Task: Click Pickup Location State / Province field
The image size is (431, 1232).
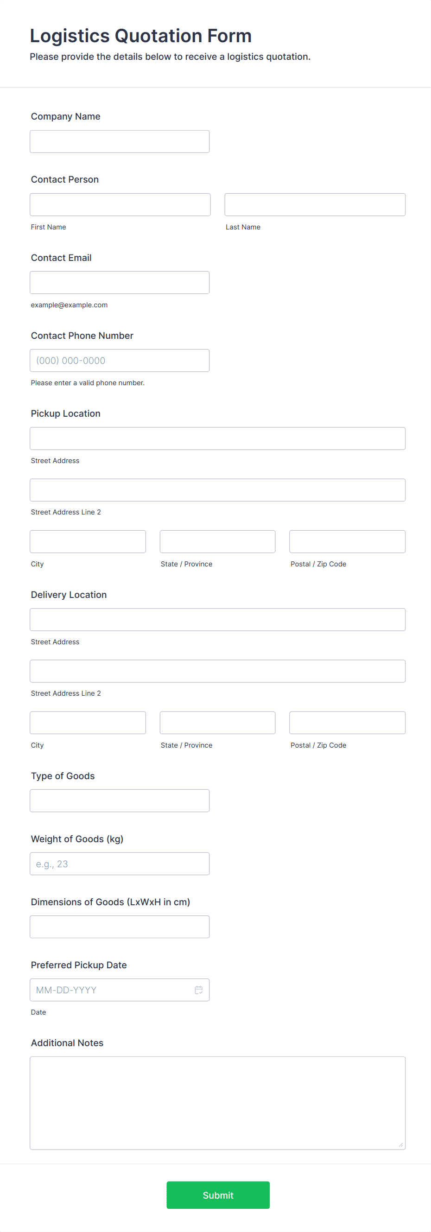Action: (217, 541)
